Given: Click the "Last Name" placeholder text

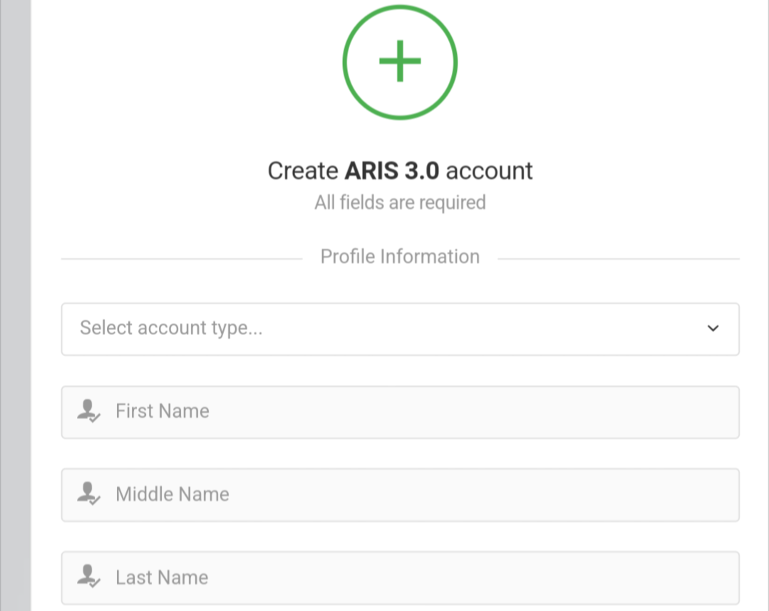Looking at the screenshot, I should tap(162, 577).
